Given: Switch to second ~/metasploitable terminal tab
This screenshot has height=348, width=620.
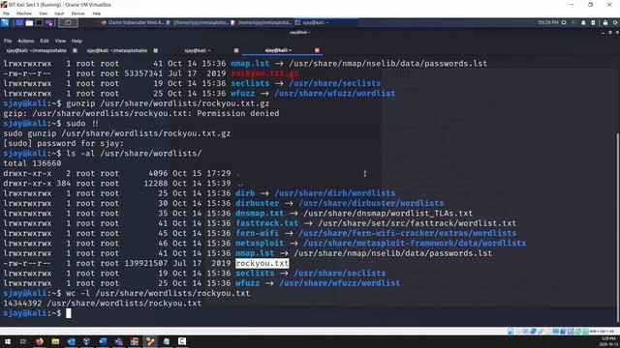Looking at the screenshot, I should [117, 50].
